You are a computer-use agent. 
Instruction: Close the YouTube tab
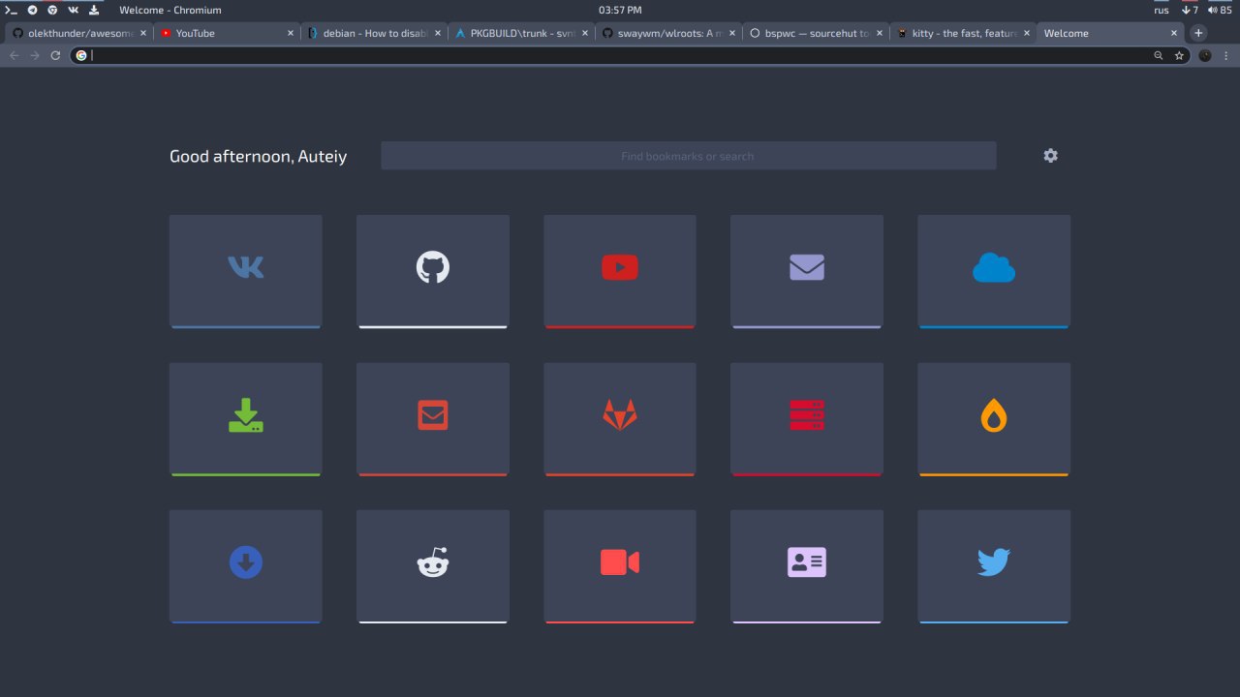tap(291, 33)
